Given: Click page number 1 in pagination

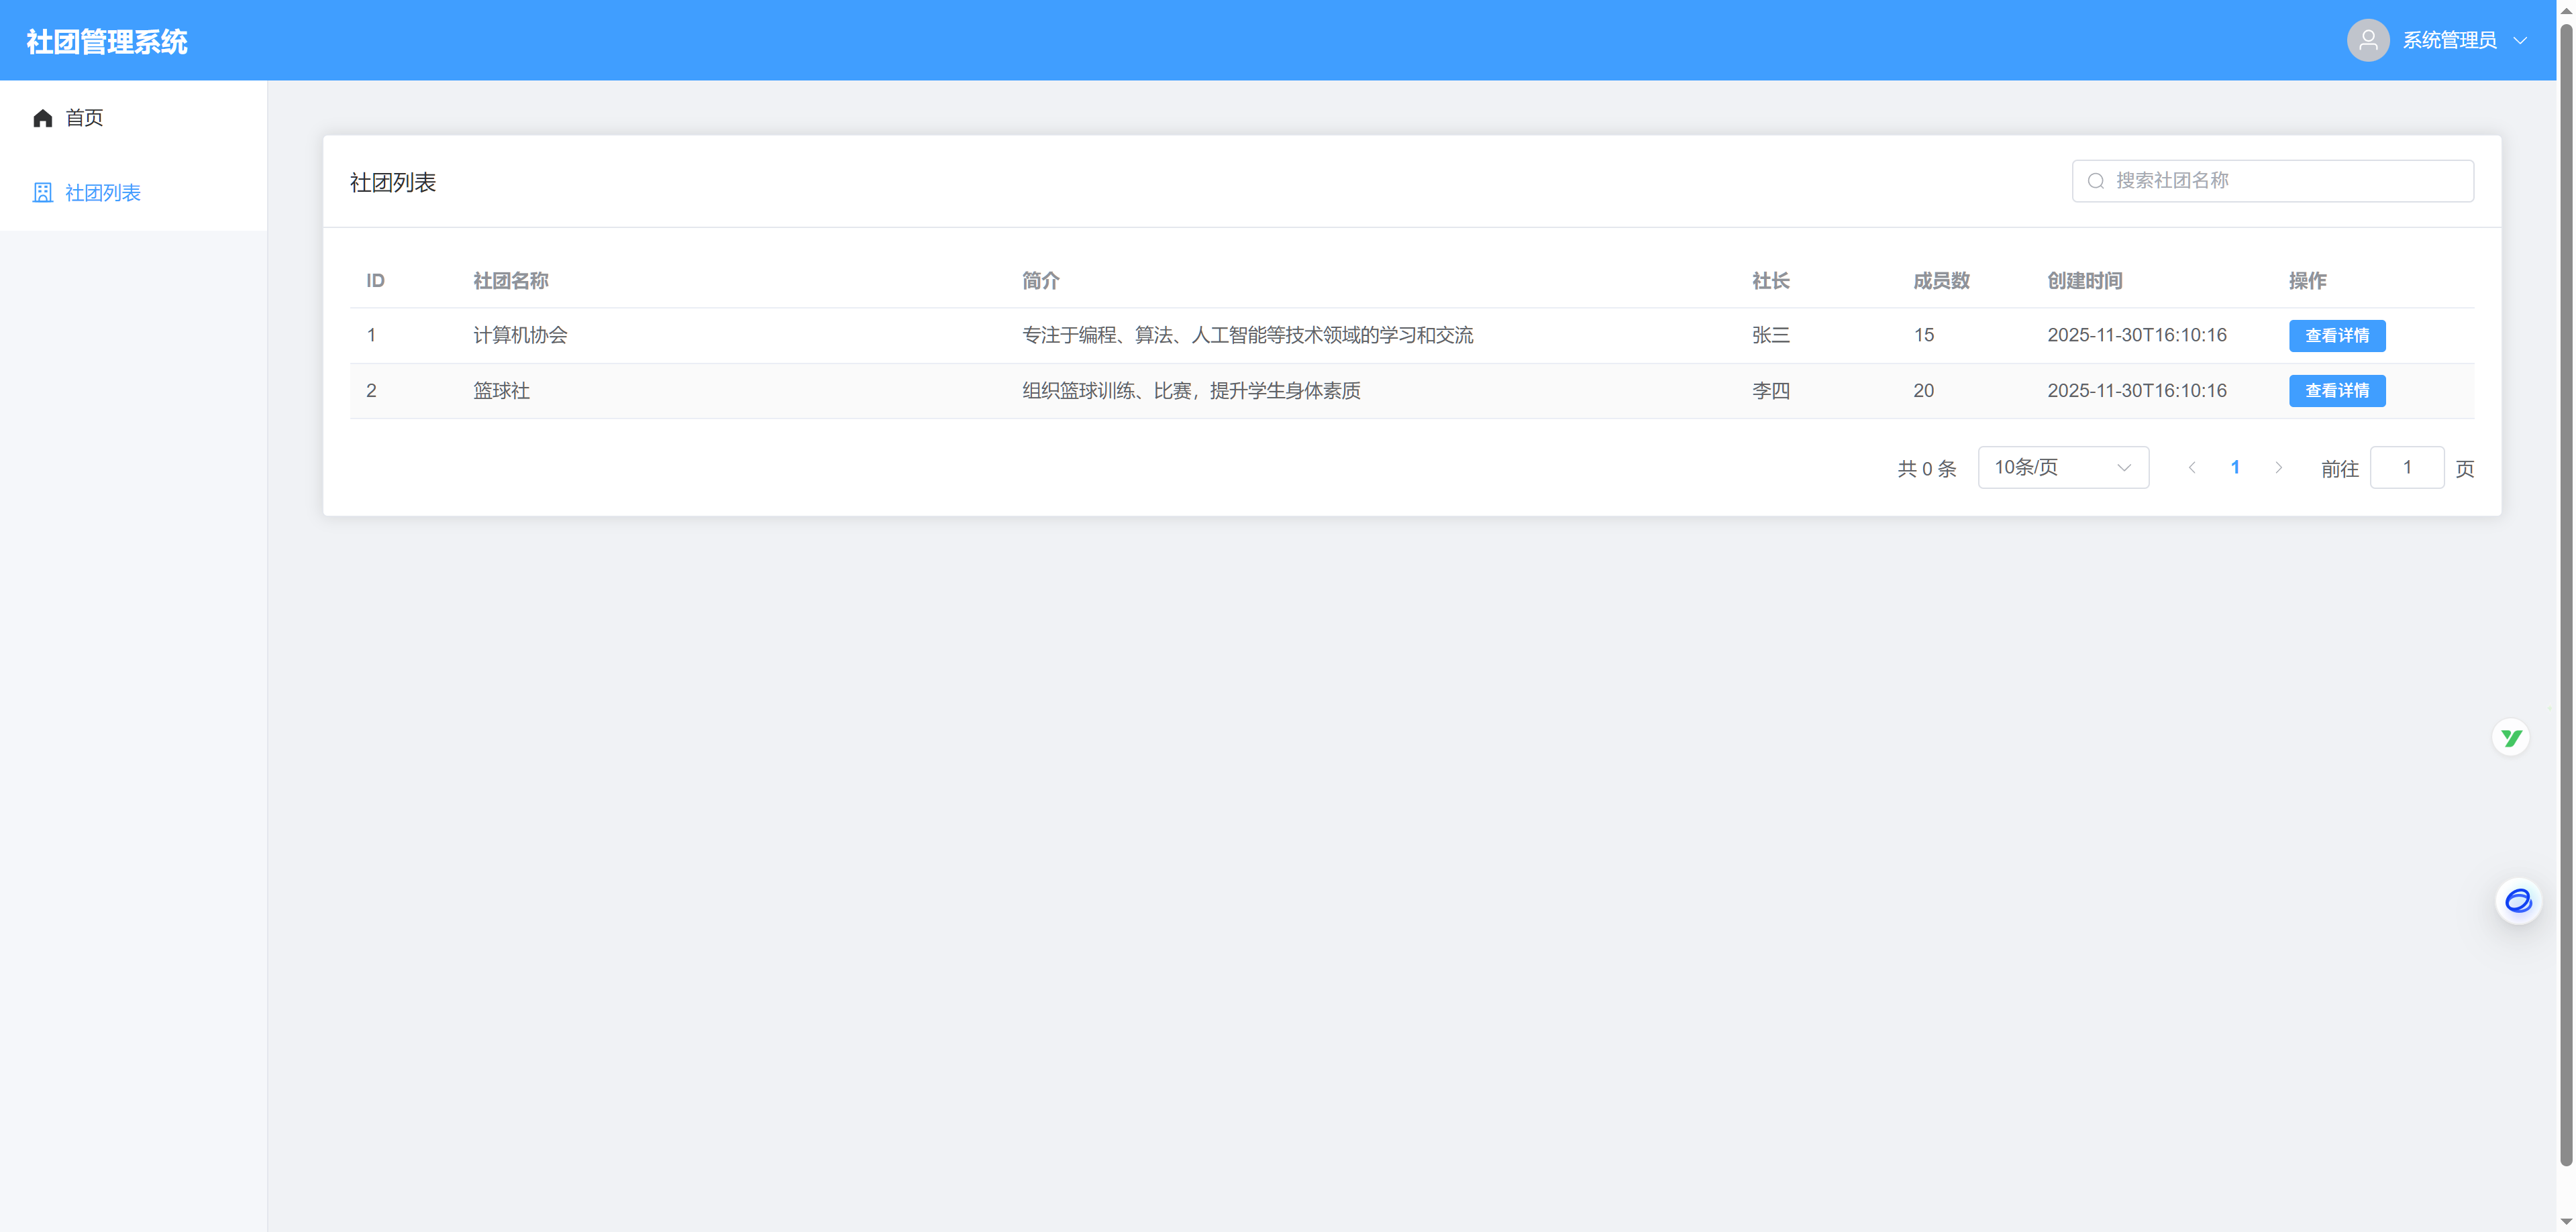Looking at the screenshot, I should (x=2234, y=467).
